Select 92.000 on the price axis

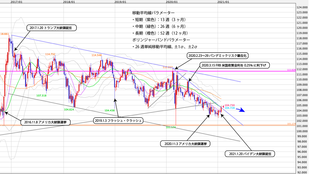302,172
